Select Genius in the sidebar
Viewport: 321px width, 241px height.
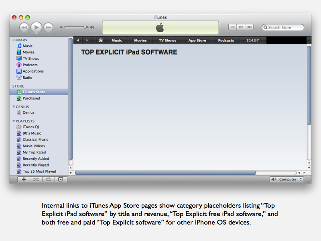[x=39, y=112]
